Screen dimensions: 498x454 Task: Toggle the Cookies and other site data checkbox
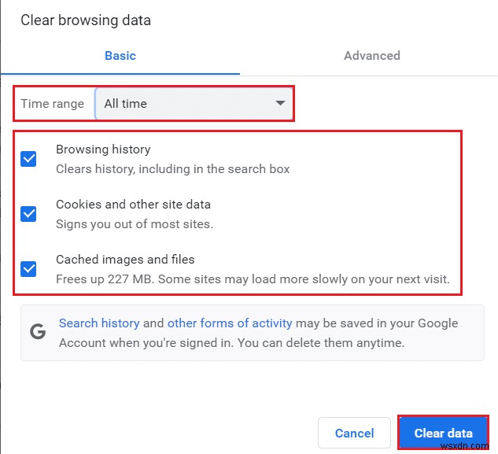[28, 214]
